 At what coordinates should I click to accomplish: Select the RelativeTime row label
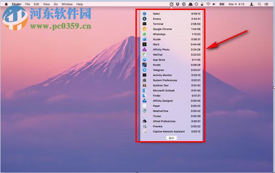(x=160, y=111)
